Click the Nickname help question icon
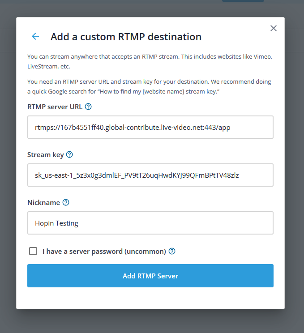The image size is (304, 333). 66,202
